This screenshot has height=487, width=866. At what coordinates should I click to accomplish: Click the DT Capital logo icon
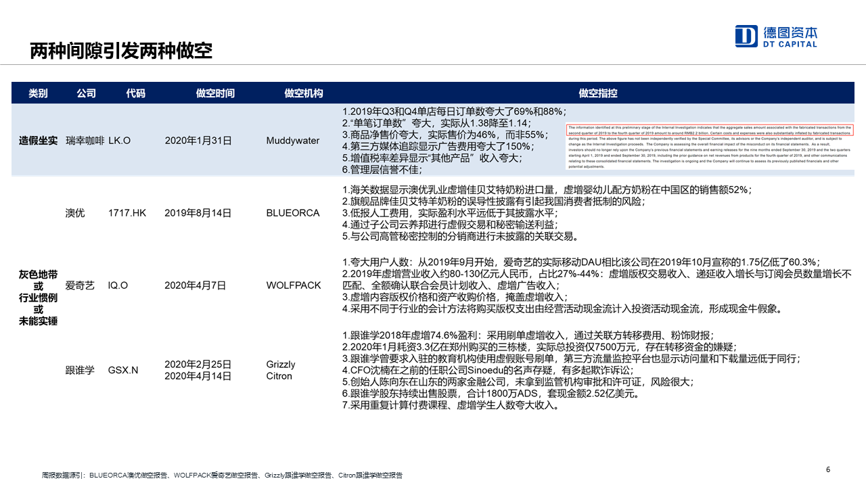[x=746, y=36]
